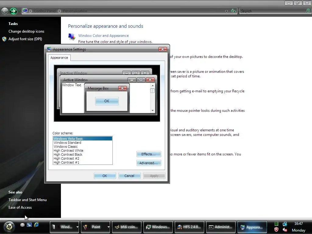Open Taskbar and Start Menu link
Screen dimensions: 312x234
point(28,200)
